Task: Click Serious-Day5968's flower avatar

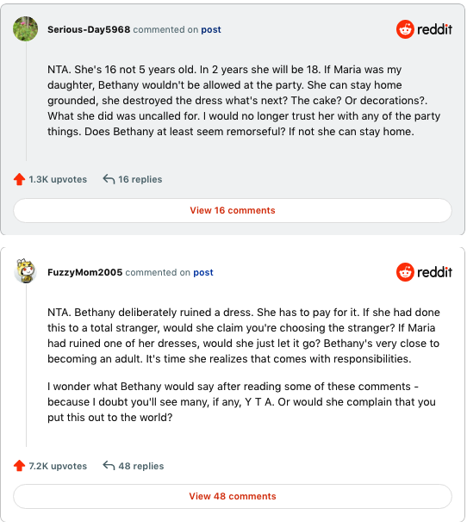Action: (26, 29)
